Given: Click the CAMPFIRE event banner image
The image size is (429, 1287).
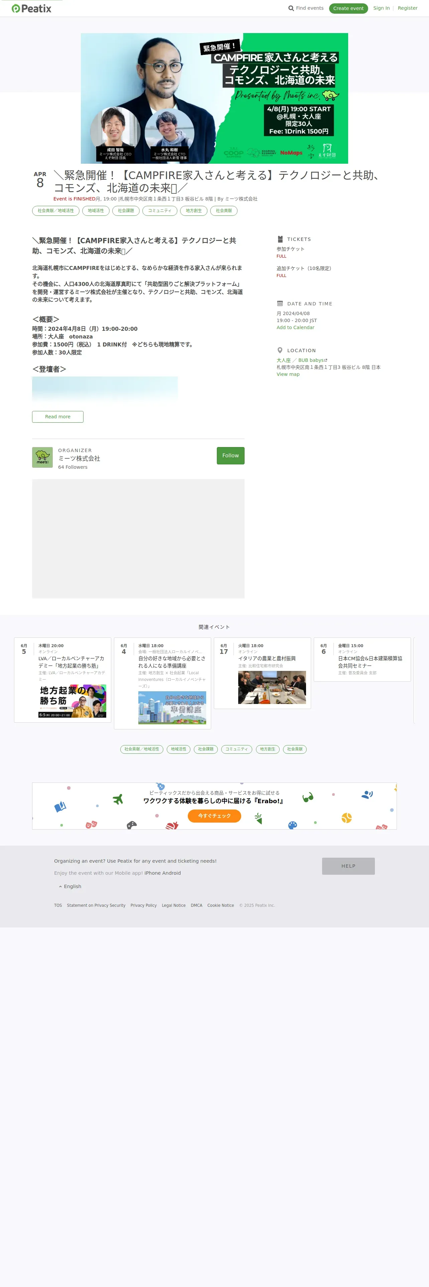Looking at the screenshot, I should click(x=214, y=99).
